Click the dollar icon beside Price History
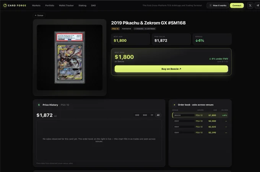 [39, 105]
